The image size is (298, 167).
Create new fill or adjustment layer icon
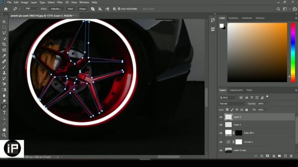point(273,156)
